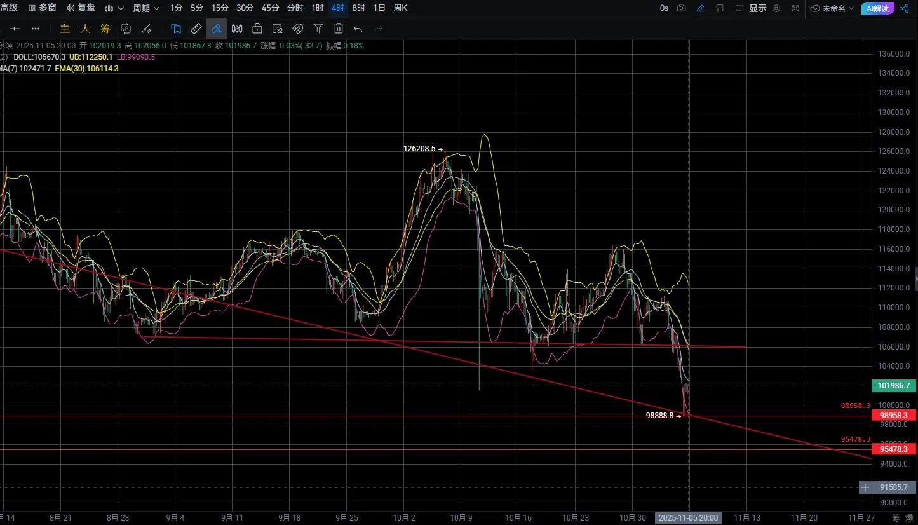This screenshot has width=918, height=525.
Task: Open the AI解读 analysis button
Action: [x=877, y=8]
